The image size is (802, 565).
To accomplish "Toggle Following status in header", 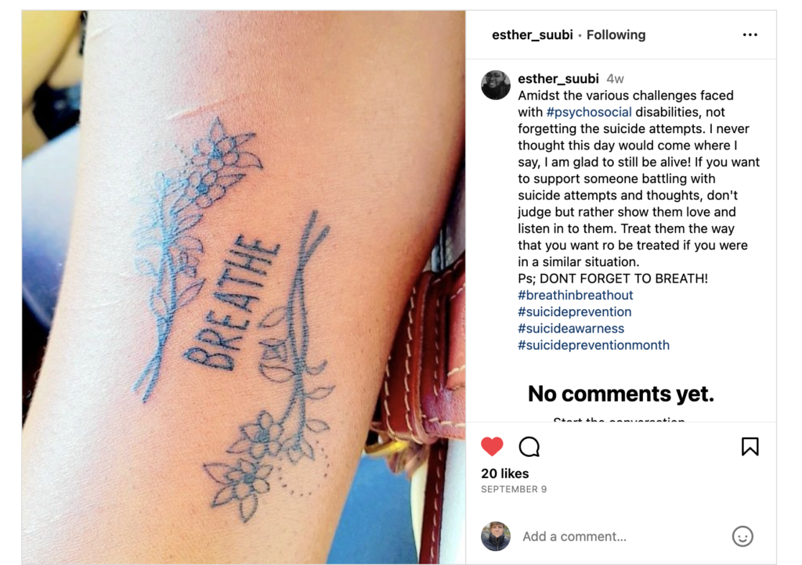I will pos(616,34).
